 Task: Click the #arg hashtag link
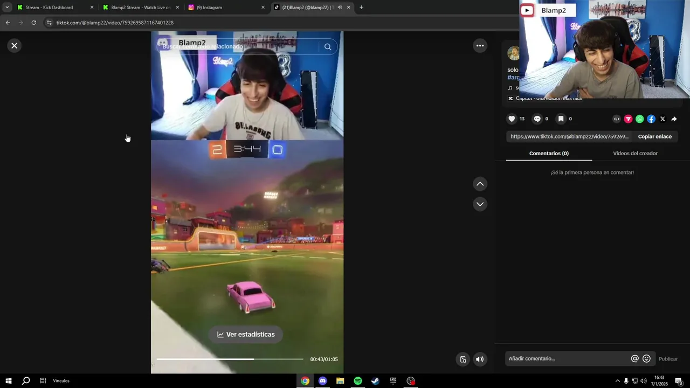[x=513, y=78]
